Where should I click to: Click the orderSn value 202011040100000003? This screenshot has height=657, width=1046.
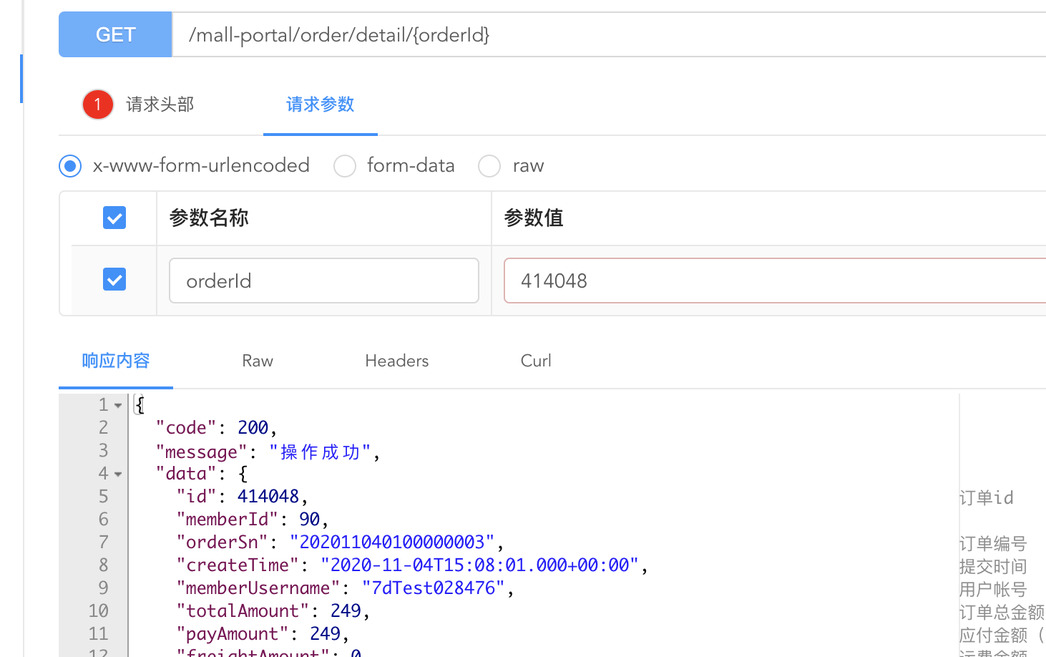coord(392,542)
